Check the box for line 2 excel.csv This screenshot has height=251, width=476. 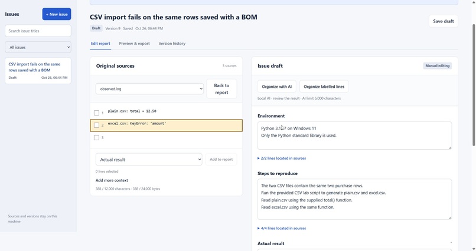click(96, 125)
